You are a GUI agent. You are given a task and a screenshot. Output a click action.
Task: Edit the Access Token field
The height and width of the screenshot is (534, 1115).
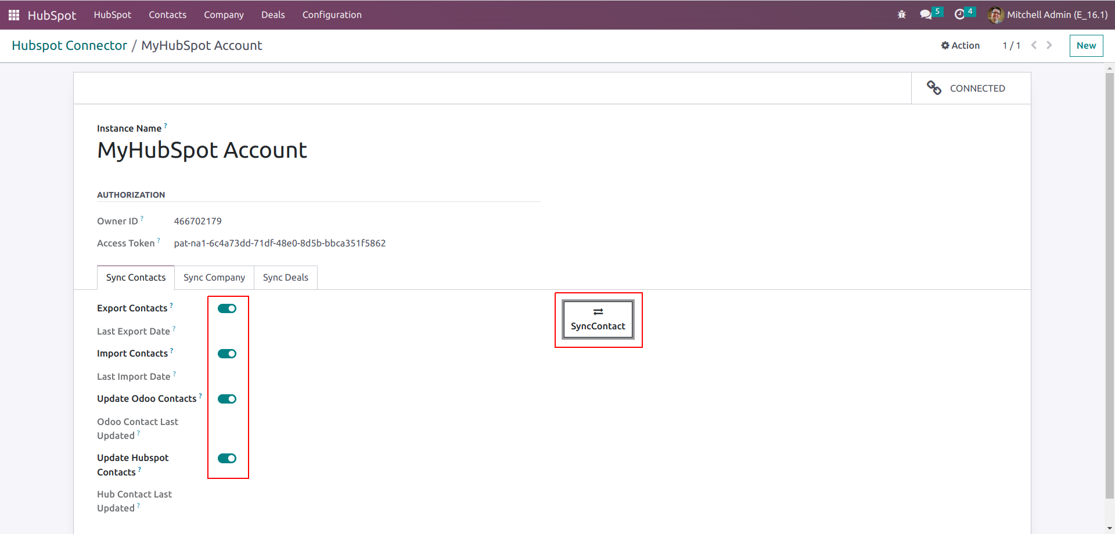pos(280,243)
